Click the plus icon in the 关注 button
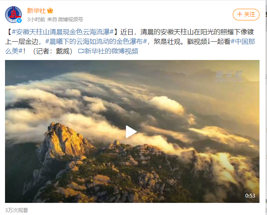267x215 pixels. click(239, 14)
